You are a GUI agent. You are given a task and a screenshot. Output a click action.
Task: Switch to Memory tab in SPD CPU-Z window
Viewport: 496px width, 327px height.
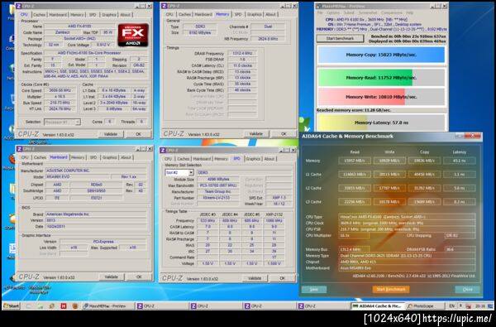221,158
